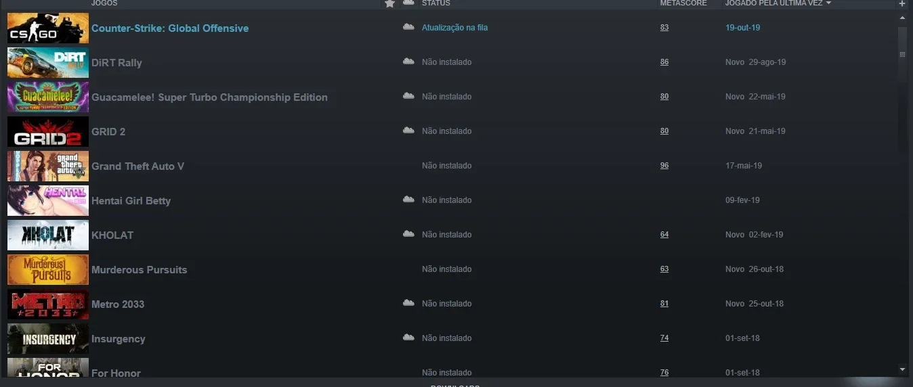Select For Honor game title

pos(116,373)
